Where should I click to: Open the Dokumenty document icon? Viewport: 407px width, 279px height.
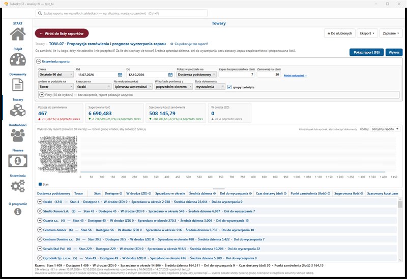point(18,85)
